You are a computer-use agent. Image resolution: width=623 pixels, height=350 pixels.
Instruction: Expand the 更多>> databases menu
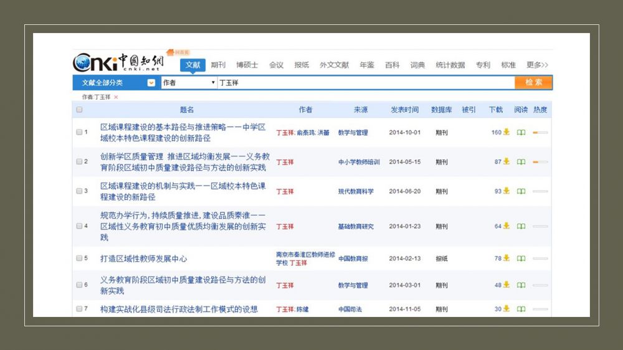click(x=537, y=65)
